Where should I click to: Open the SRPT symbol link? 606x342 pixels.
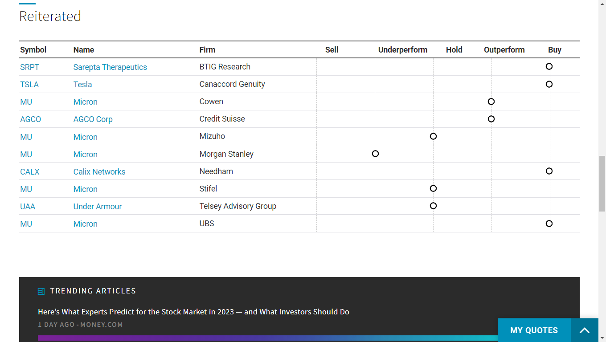[30, 67]
